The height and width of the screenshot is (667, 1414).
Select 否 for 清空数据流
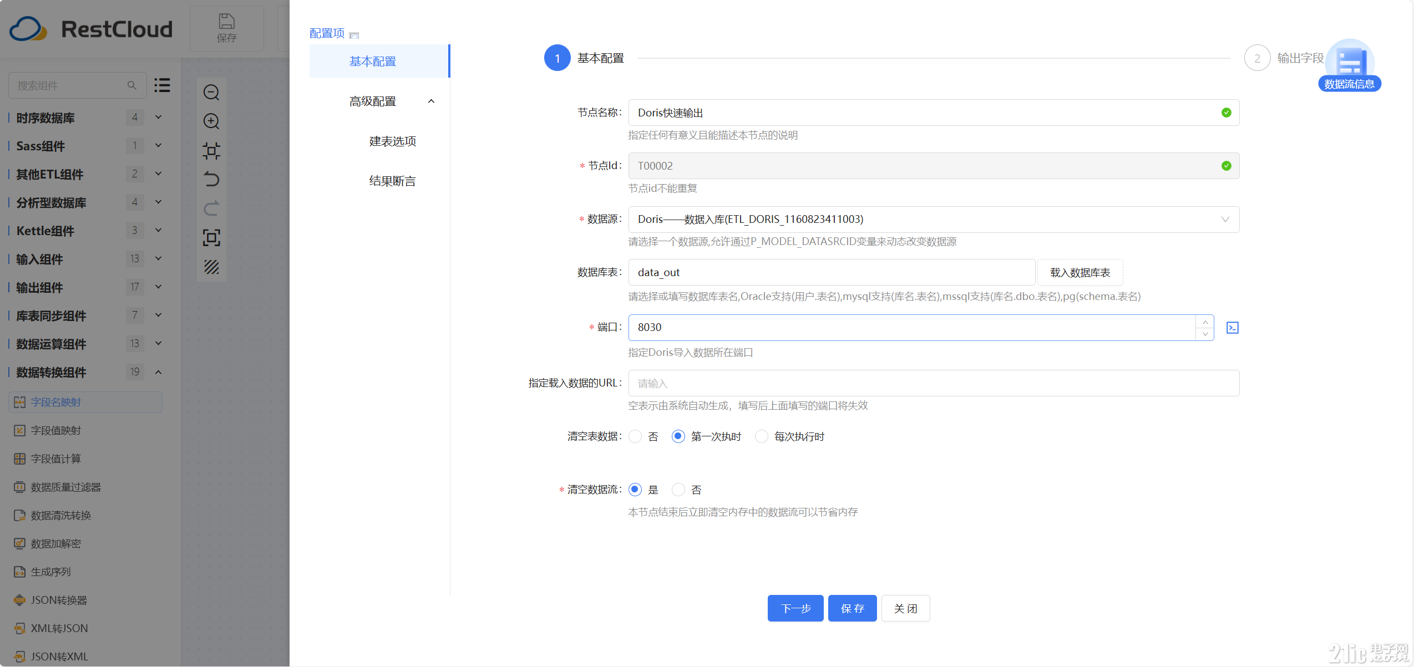(x=678, y=490)
